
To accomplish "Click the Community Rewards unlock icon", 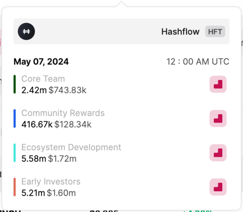I will (x=218, y=118).
